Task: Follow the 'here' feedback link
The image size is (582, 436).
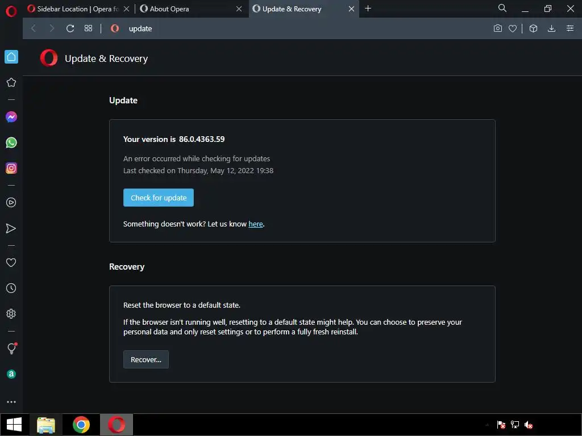Action: pyautogui.click(x=255, y=224)
